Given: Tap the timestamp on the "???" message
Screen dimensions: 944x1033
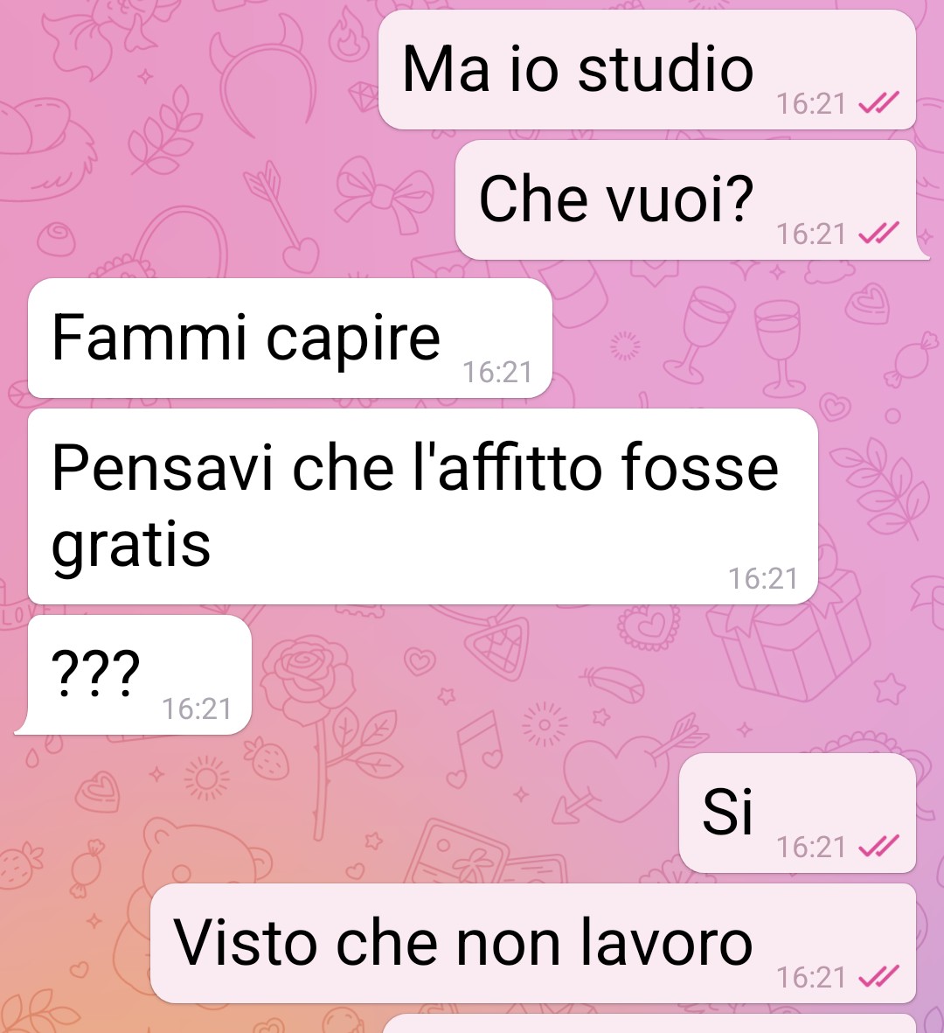Looking at the screenshot, I should tap(196, 708).
